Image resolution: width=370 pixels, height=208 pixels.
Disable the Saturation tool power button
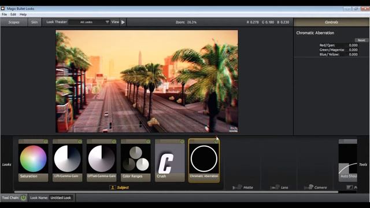click(x=46, y=141)
